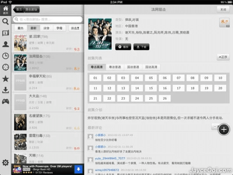This screenshot has height=175, width=233.
Task: Click the avatar of commenter yule_29449945_7077
Action: tap(90, 160)
